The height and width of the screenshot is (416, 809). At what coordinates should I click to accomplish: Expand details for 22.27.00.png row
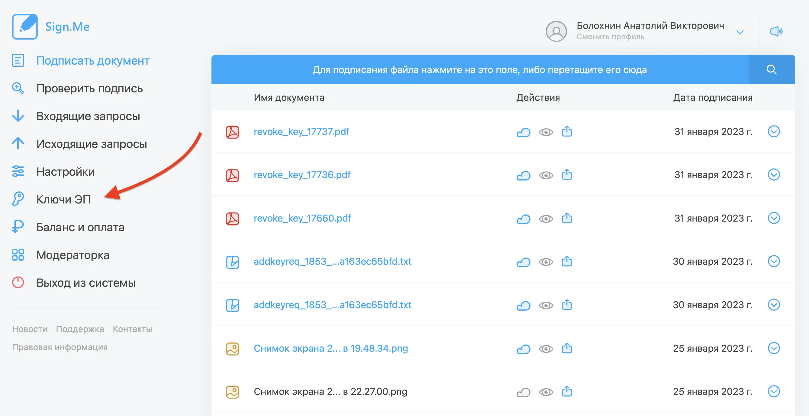774,391
